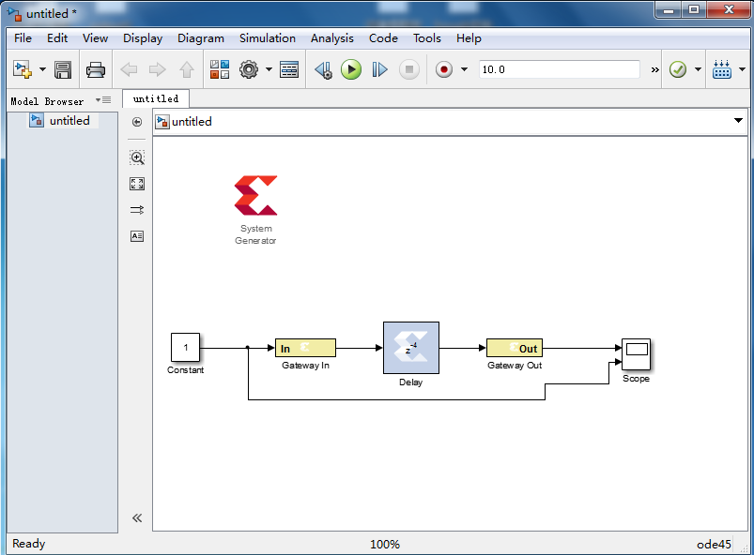Click the Step Back button

(x=323, y=69)
